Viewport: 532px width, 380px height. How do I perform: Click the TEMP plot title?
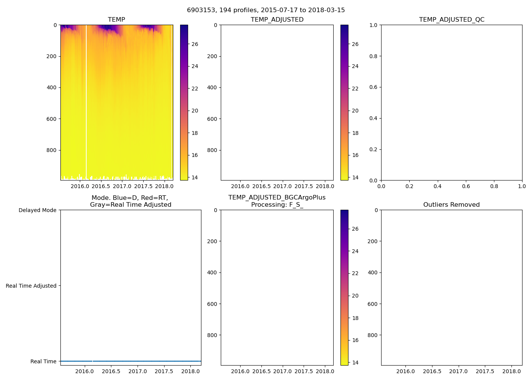116,19
